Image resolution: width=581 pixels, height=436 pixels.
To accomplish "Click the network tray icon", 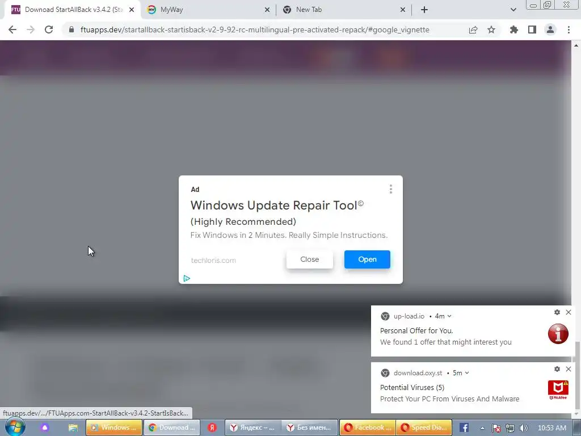I will pyautogui.click(x=510, y=428).
